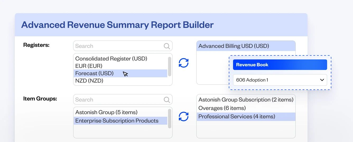
Task: Select Astonish Group (5 items)
Action: point(106,112)
